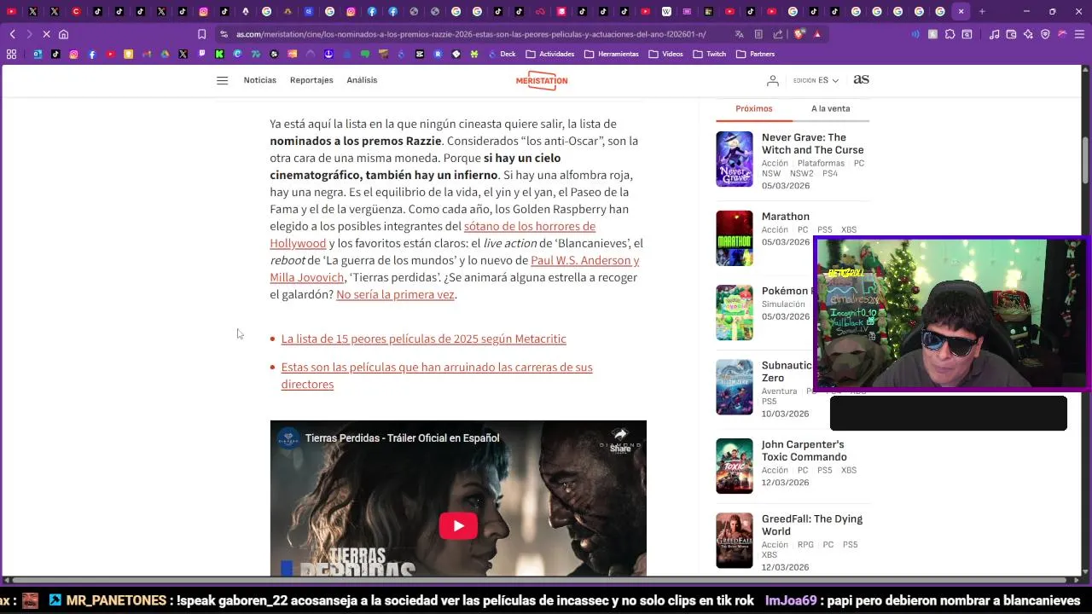Open the Twitch bookmarks folder
This screenshot has height=614, width=1092.
[x=710, y=54]
